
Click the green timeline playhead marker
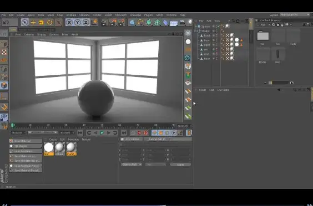point(12,125)
